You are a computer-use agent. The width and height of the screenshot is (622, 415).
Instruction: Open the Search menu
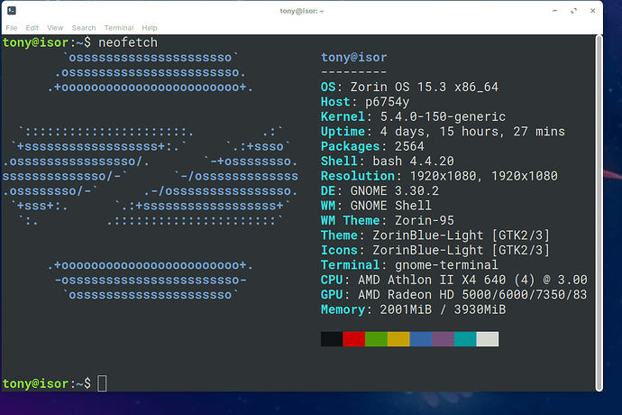[x=84, y=28]
